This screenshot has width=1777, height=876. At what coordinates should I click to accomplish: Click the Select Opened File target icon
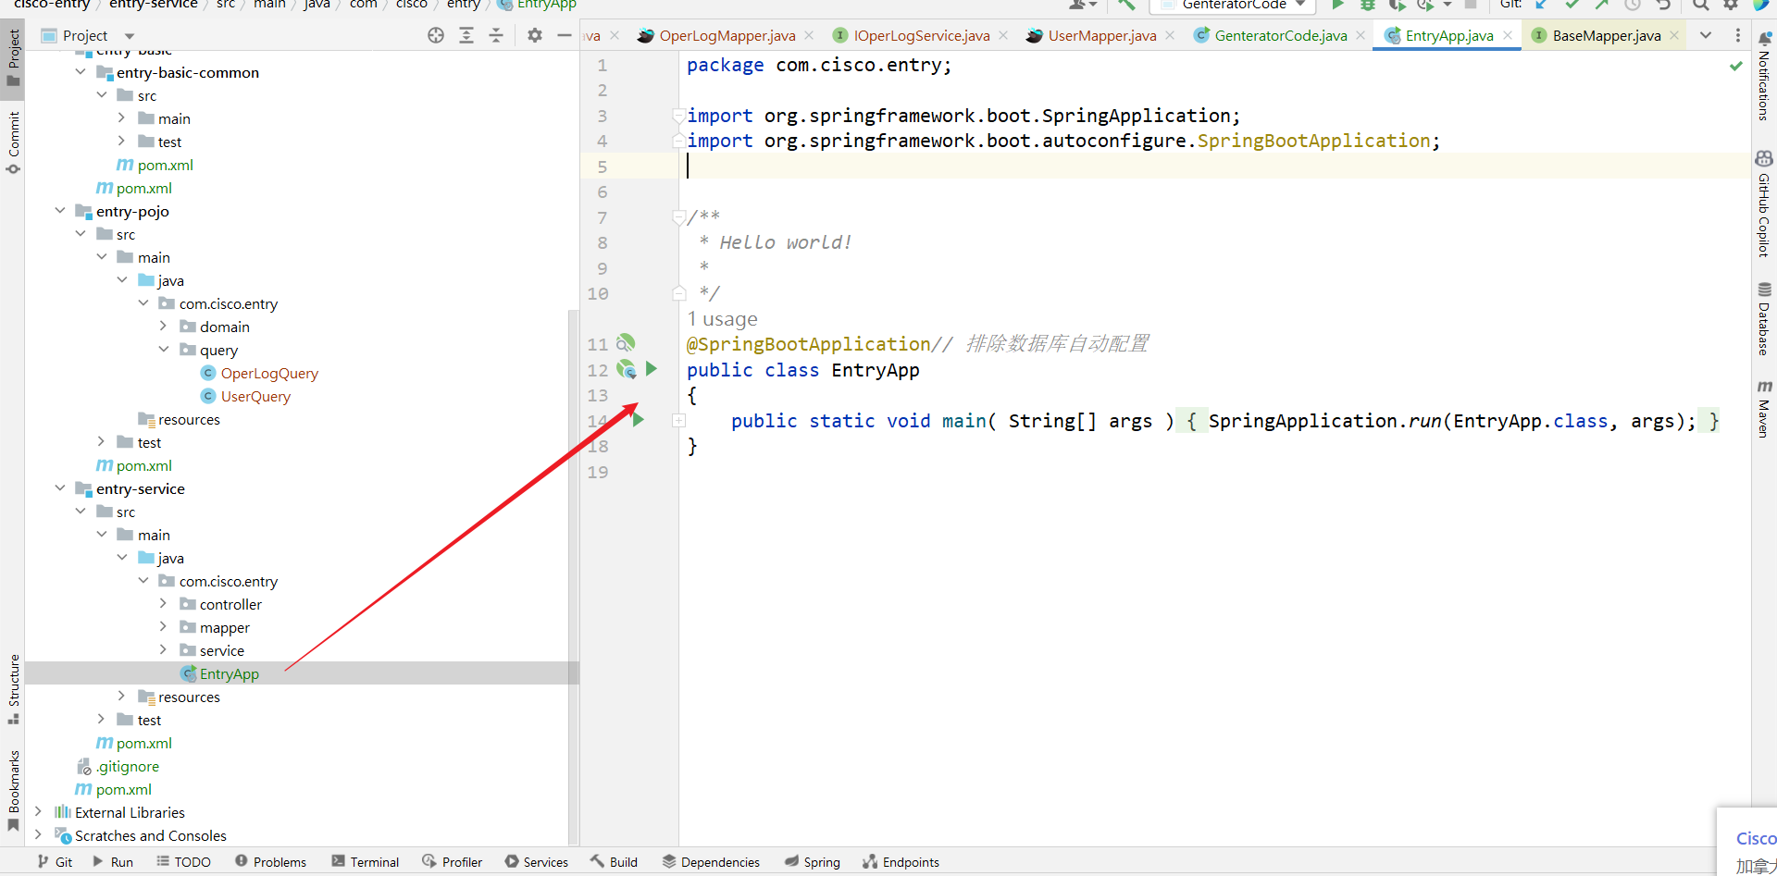pyautogui.click(x=436, y=35)
